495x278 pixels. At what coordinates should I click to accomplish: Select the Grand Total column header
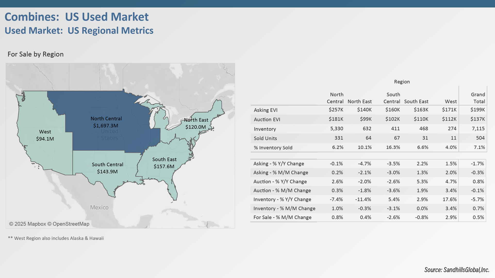[x=478, y=98]
